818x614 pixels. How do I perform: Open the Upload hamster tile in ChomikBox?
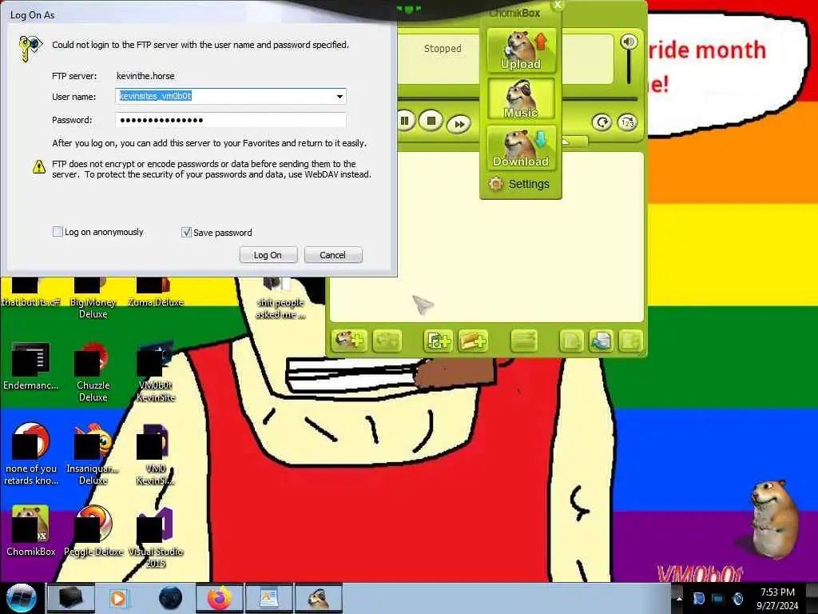click(x=521, y=50)
